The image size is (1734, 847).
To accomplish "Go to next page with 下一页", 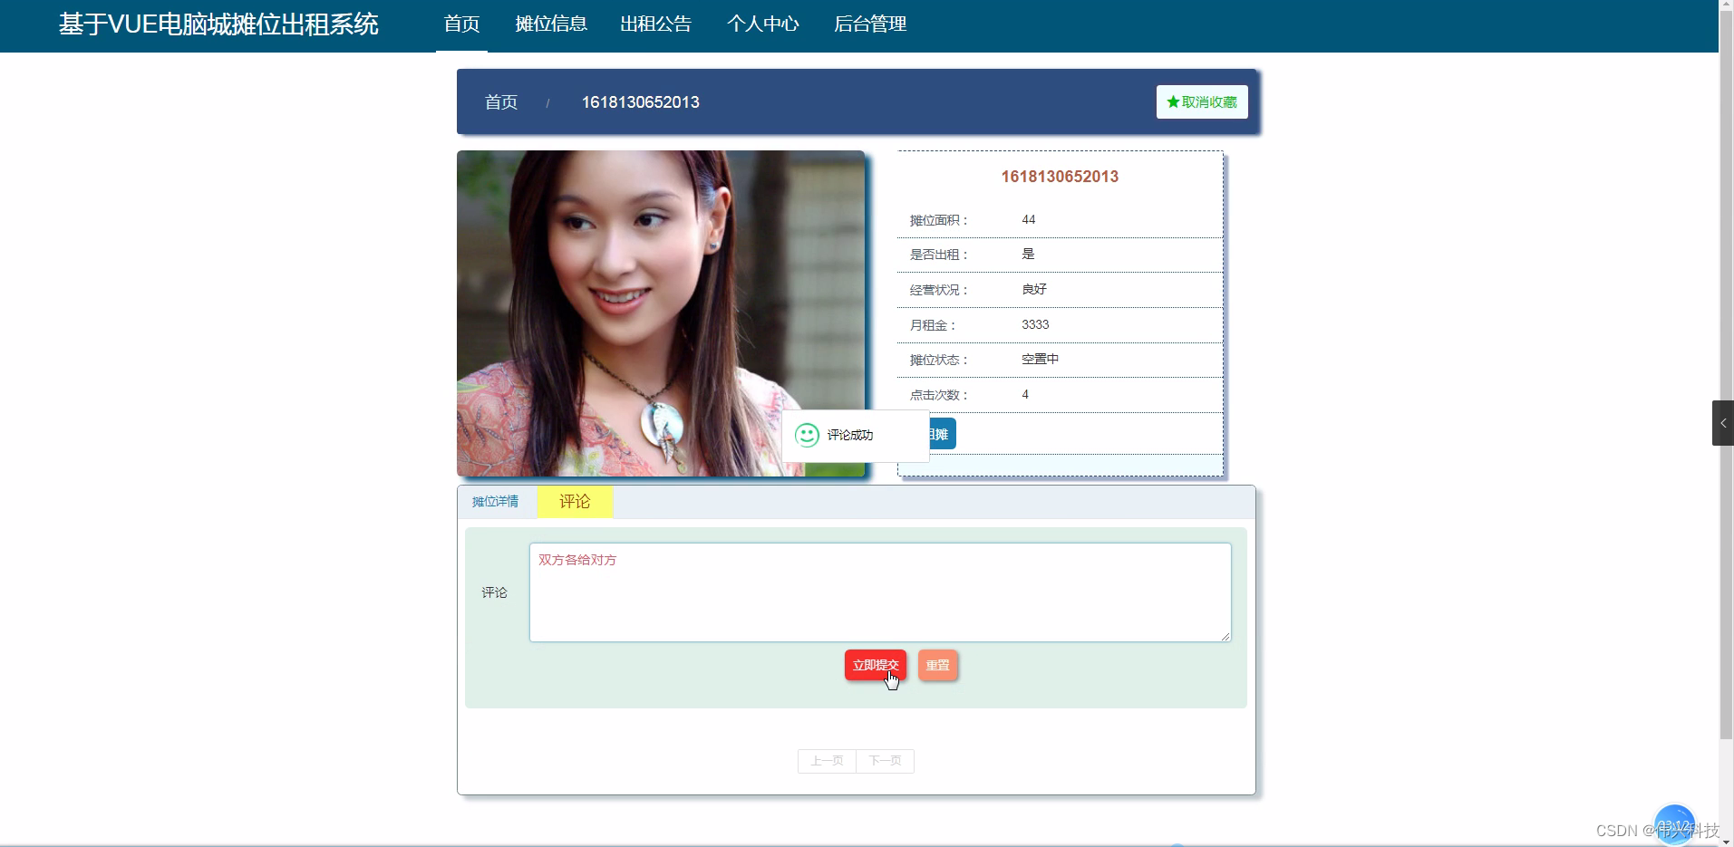I will point(884,761).
